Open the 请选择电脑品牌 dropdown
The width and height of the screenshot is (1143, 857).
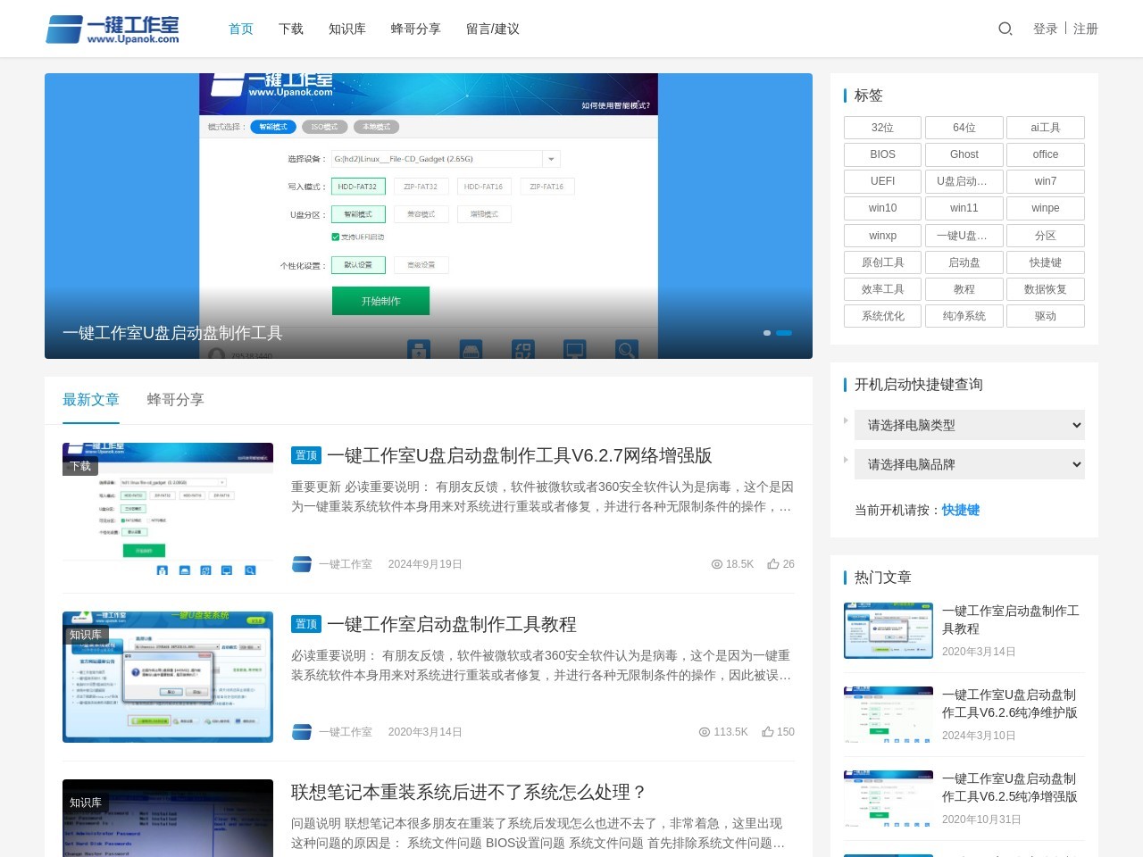click(x=969, y=464)
